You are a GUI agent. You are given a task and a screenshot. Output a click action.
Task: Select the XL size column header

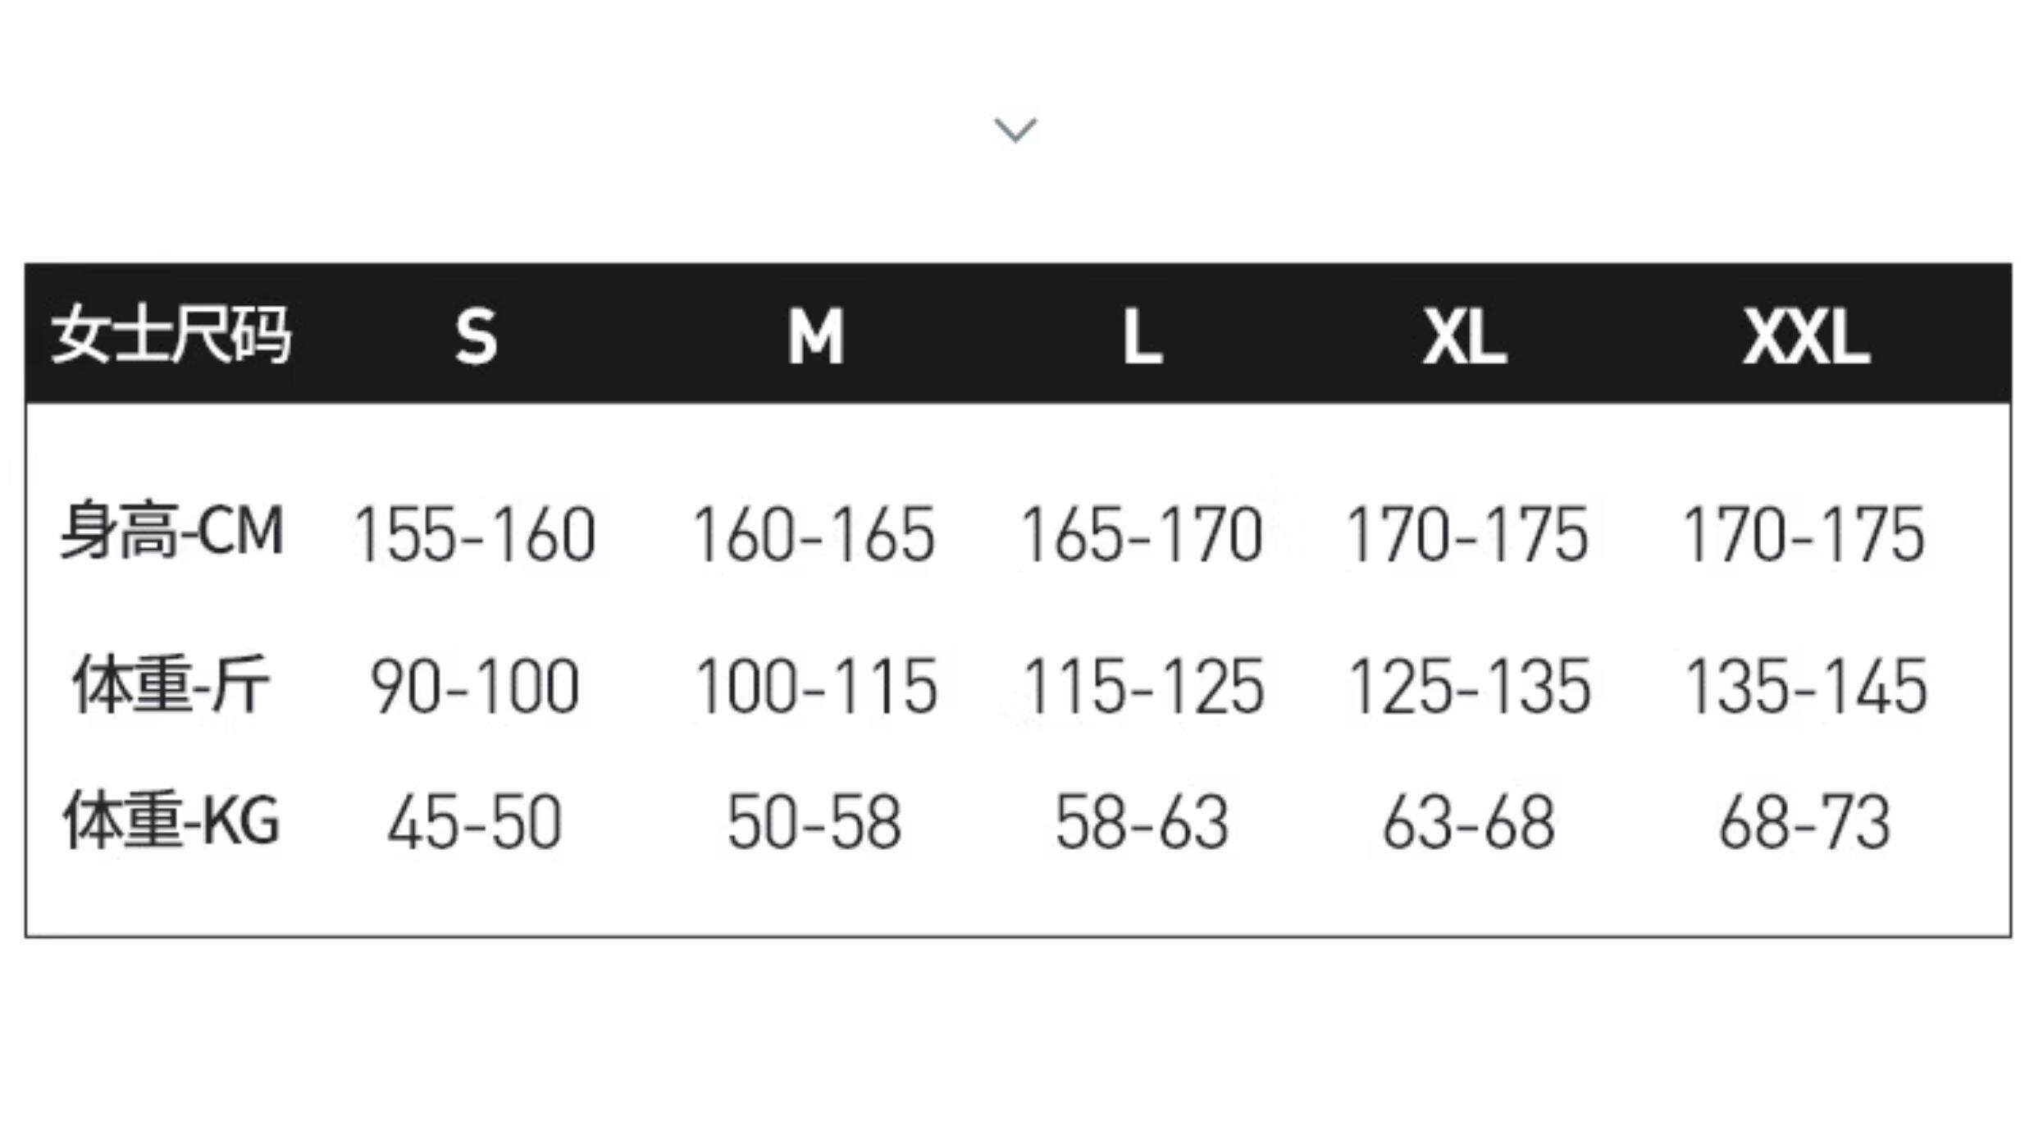pyautogui.click(x=1465, y=336)
